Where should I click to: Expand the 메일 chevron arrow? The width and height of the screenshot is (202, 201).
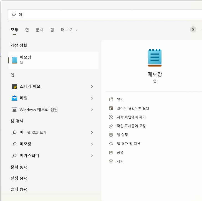92,98
